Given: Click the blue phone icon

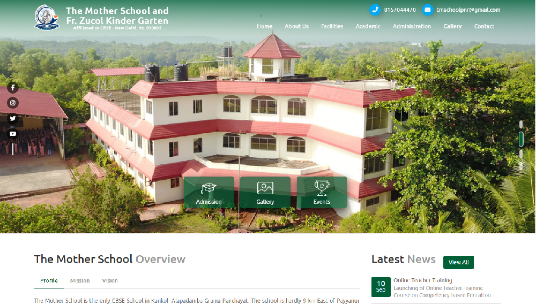Looking at the screenshot, I should [x=375, y=10].
